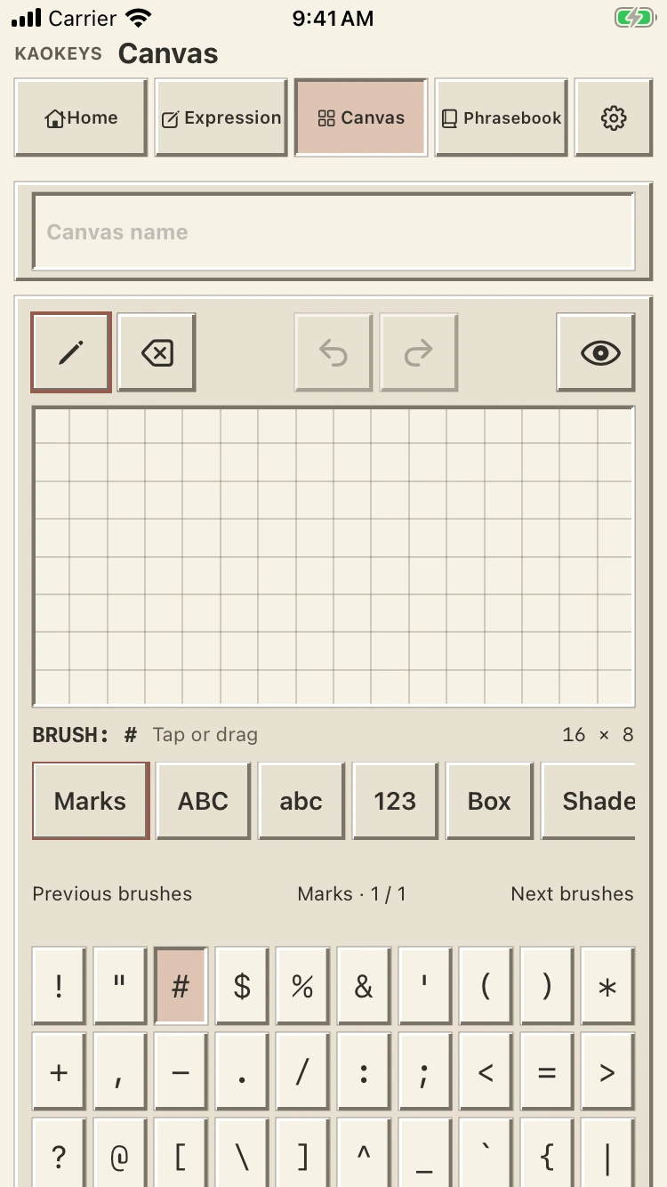Click the redo arrow button
This screenshot has width=667, height=1187.
point(419,352)
